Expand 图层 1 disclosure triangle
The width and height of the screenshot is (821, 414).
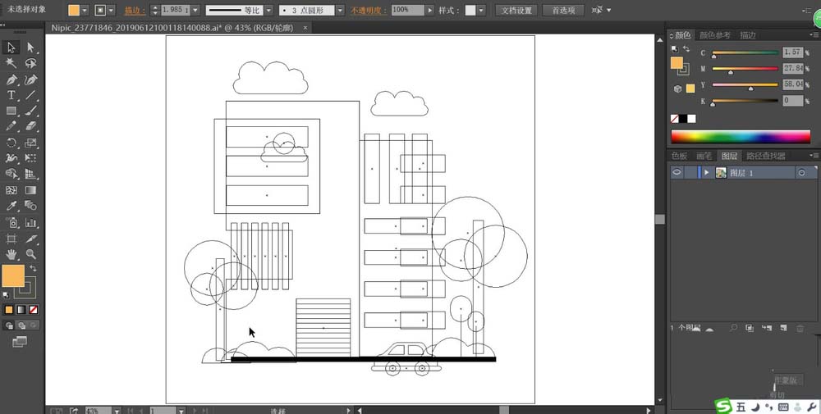point(707,172)
